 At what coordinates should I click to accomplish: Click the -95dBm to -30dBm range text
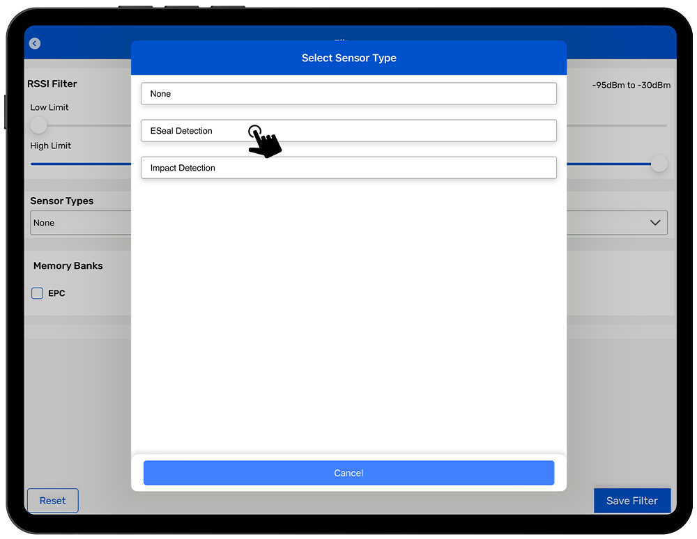tap(631, 85)
